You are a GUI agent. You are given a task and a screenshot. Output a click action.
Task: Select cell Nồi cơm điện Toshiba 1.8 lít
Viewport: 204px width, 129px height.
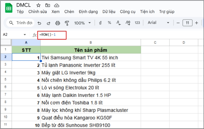tap(91, 102)
